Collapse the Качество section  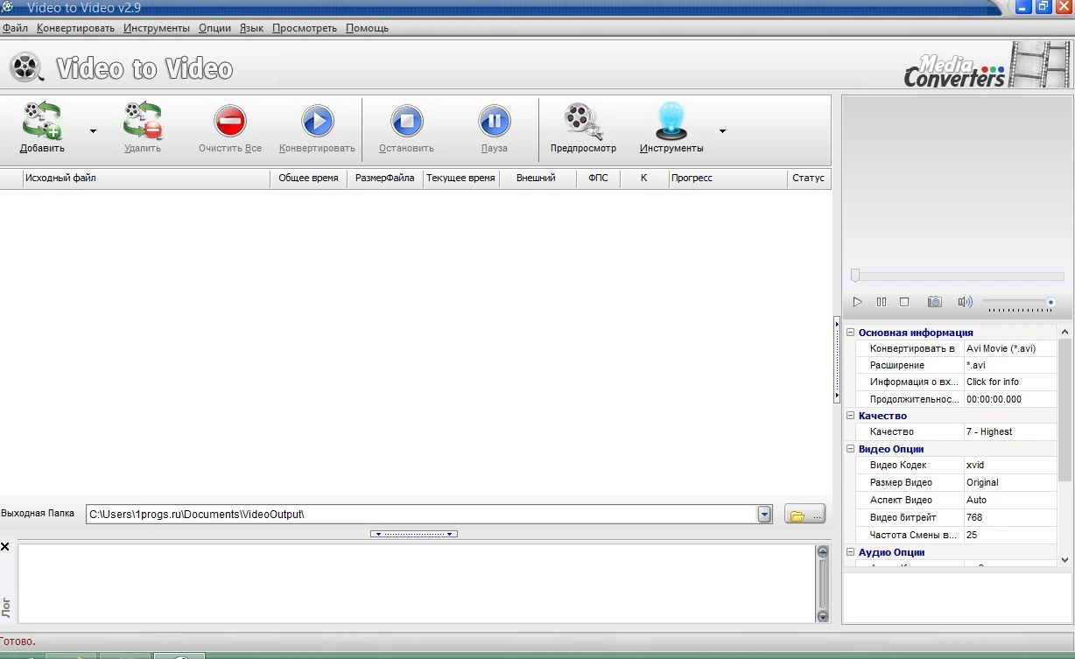click(850, 416)
